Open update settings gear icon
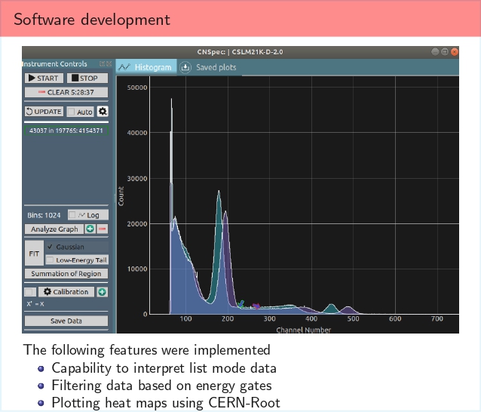Viewport: 481px width, 412px height. point(103,111)
